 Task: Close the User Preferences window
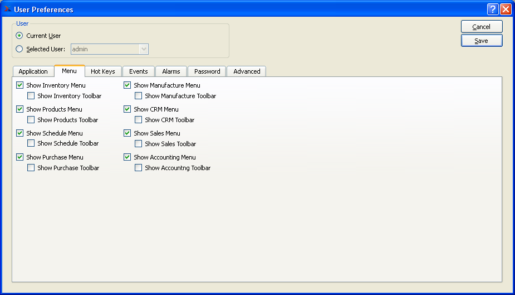click(x=506, y=9)
